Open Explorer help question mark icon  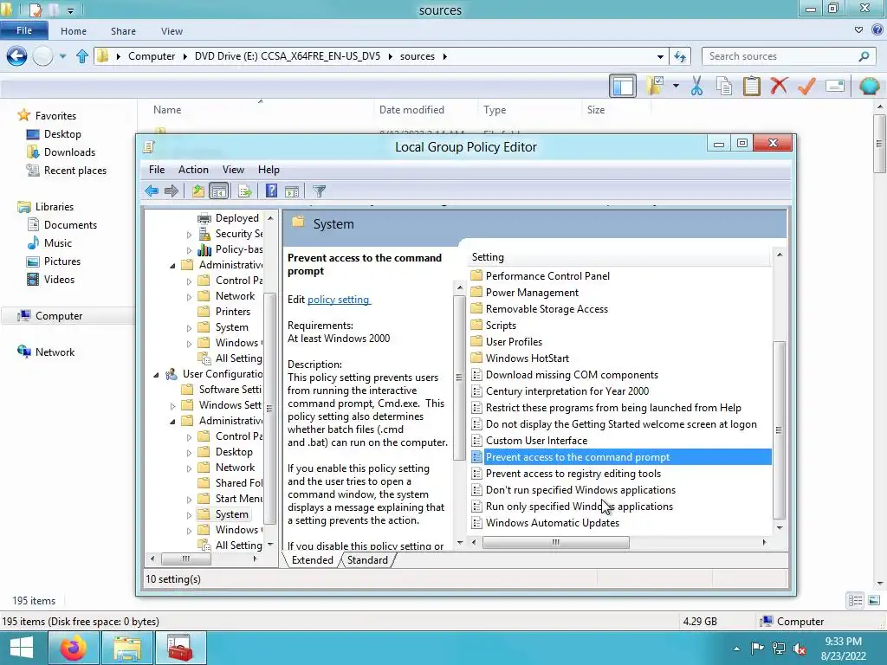[878, 30]
